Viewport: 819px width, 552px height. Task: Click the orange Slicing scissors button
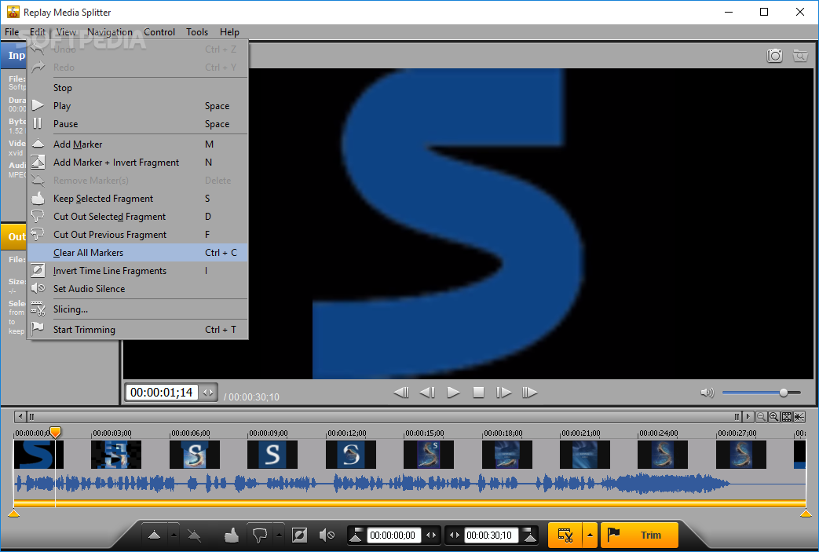565,536
